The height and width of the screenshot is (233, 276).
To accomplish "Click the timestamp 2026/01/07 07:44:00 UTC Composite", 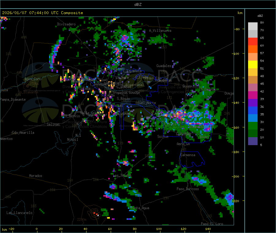I will click(x=43, y=13).
